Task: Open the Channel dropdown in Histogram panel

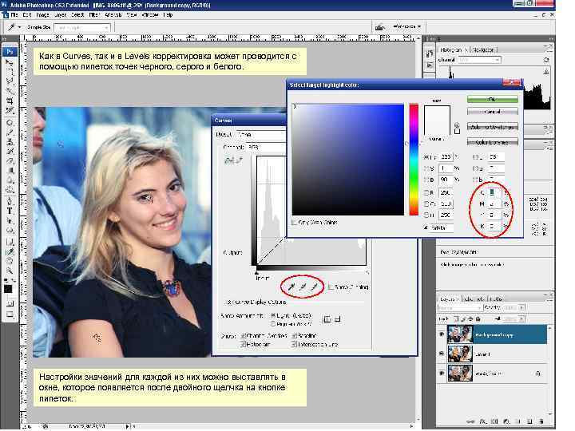Action: pos(479,60)
